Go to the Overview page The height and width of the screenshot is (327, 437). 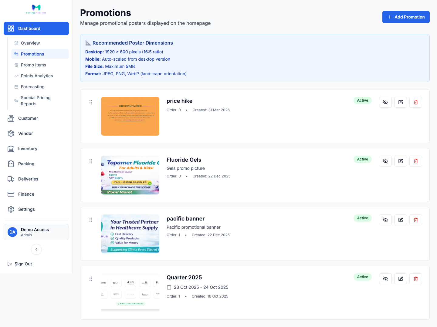(x=40, y=43)
